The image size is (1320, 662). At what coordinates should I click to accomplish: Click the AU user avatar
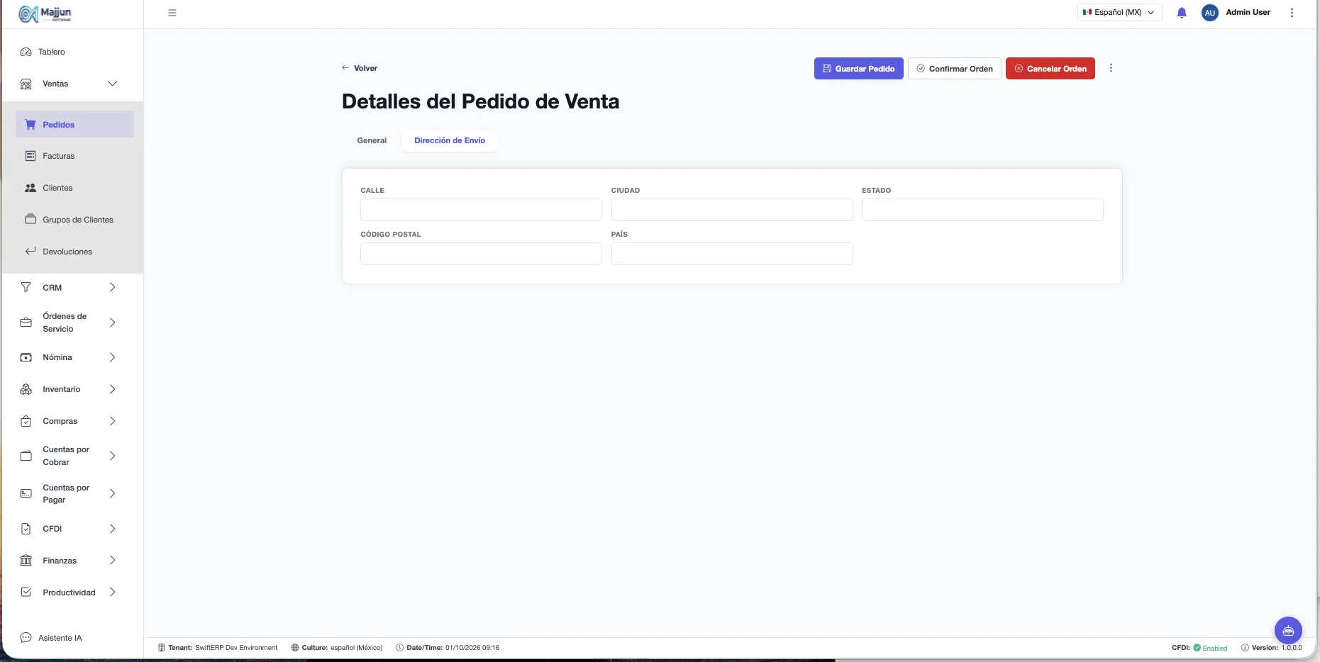tap(1210, 13)
